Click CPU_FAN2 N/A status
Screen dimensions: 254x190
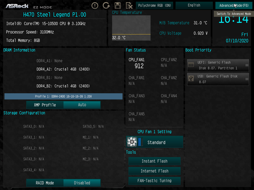coord(169,62)
